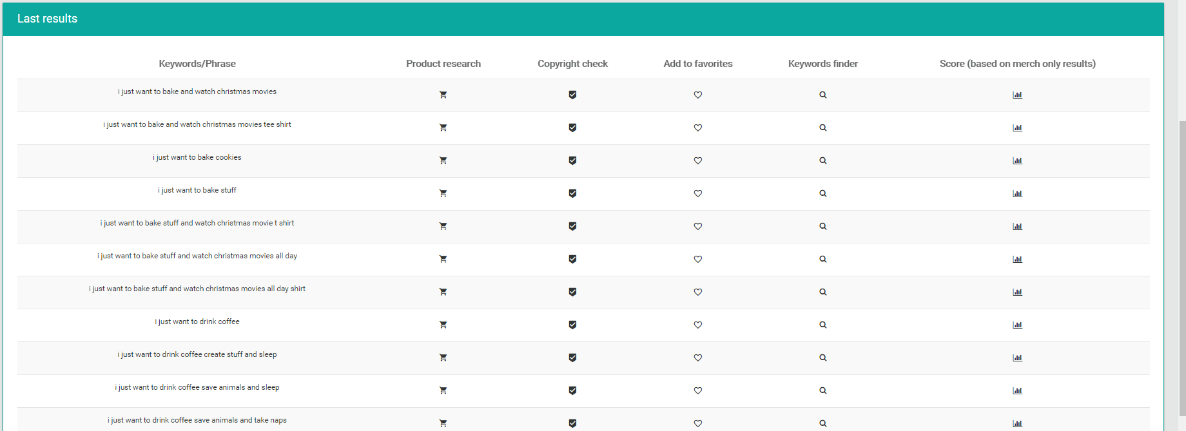The width and height of the screenshot is (1186, 431).
Task: View score for 'christmas movies all day'
Action: (1017, 259)
